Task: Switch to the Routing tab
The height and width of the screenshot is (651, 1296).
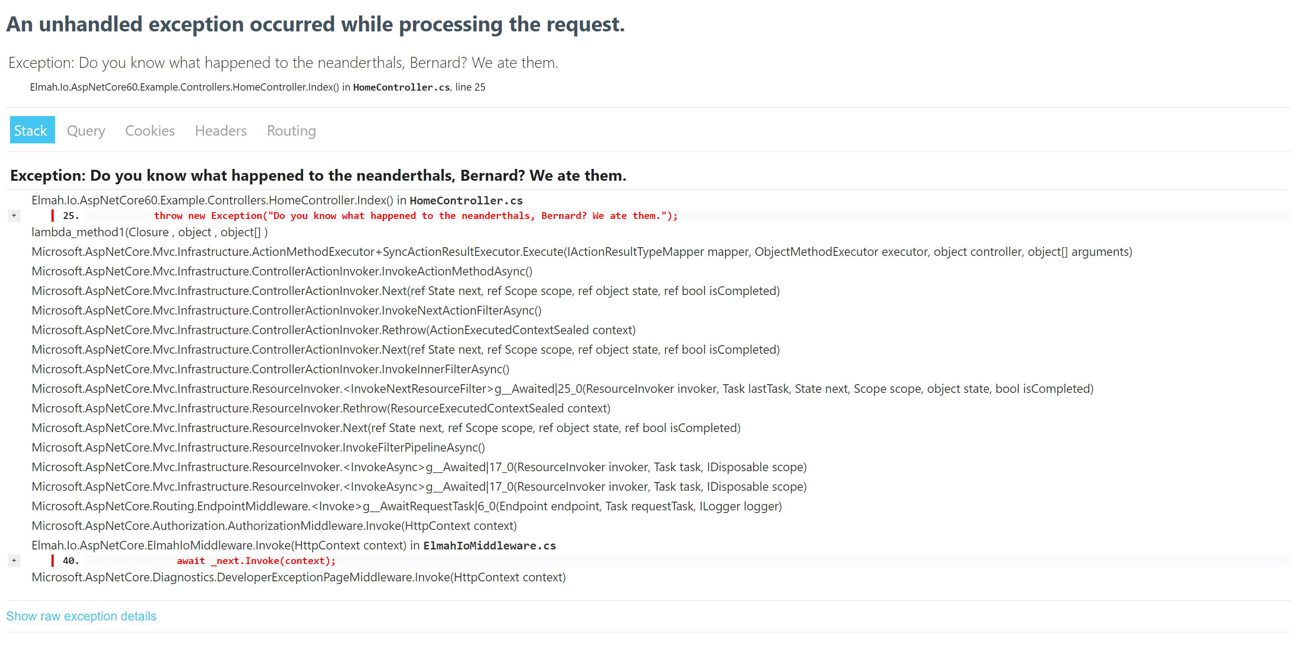Action: 291,130
